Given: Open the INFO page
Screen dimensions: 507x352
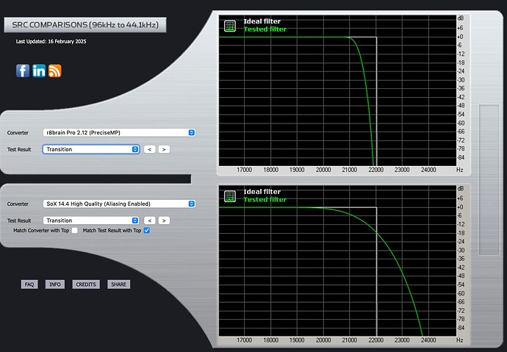Looking at the screenshot, I should coord(55,284).
